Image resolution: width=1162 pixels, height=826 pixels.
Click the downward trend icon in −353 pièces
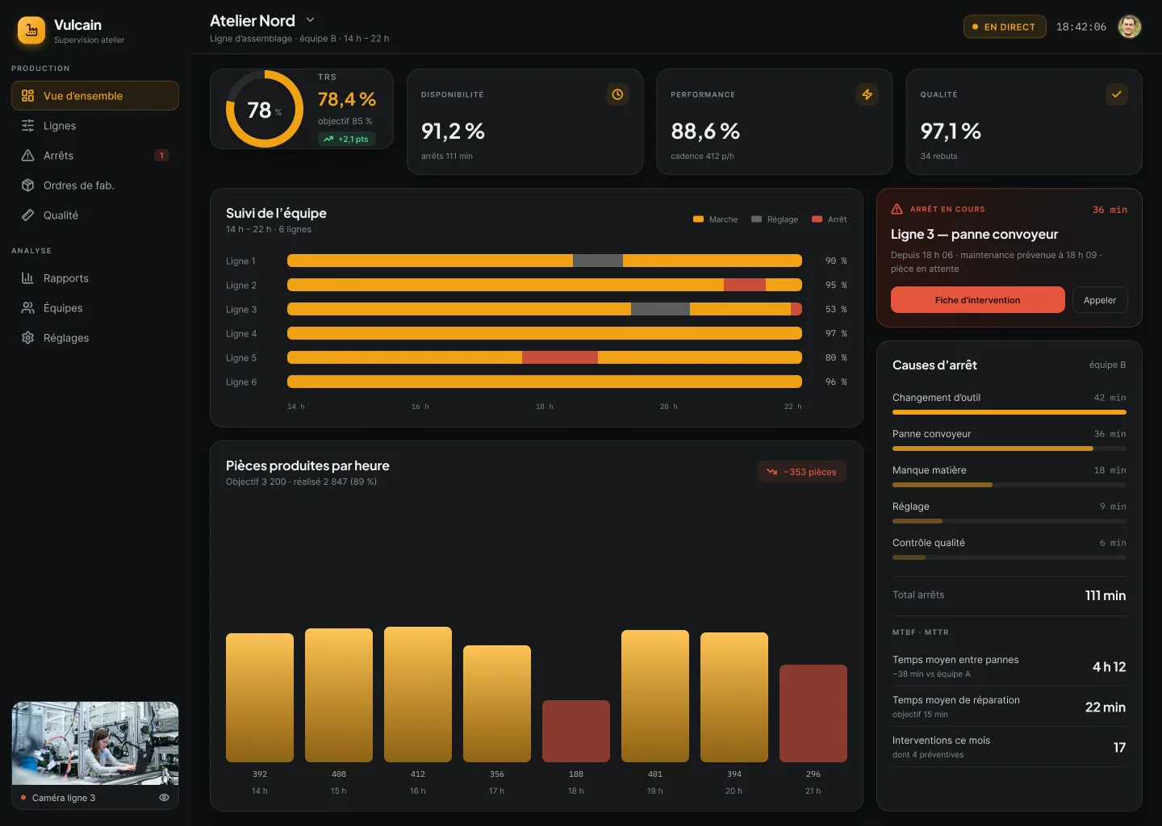tap(772, 472)
